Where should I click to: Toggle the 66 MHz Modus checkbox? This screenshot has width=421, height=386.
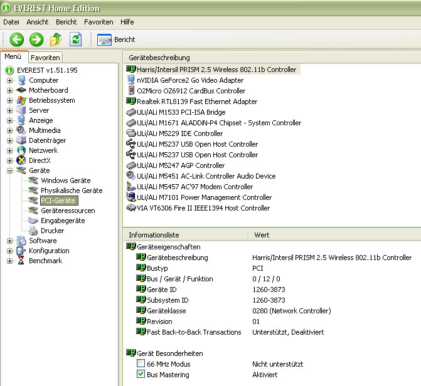(x=141, y=363)
